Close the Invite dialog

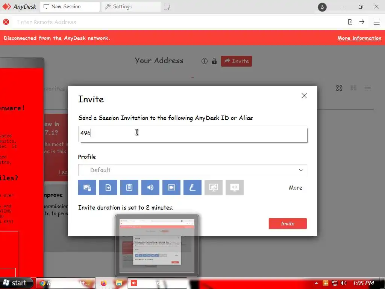coord(304,96)
